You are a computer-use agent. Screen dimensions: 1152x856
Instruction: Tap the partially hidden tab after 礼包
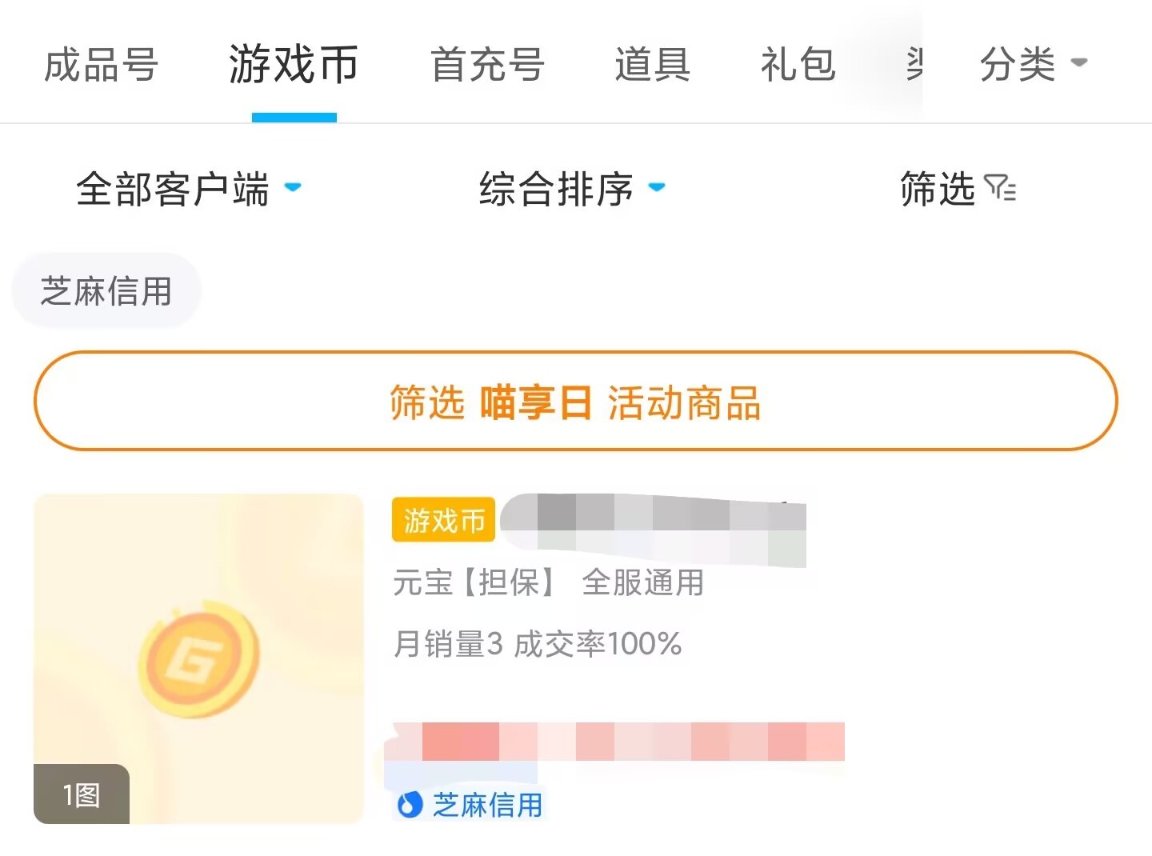click(914, 65)
